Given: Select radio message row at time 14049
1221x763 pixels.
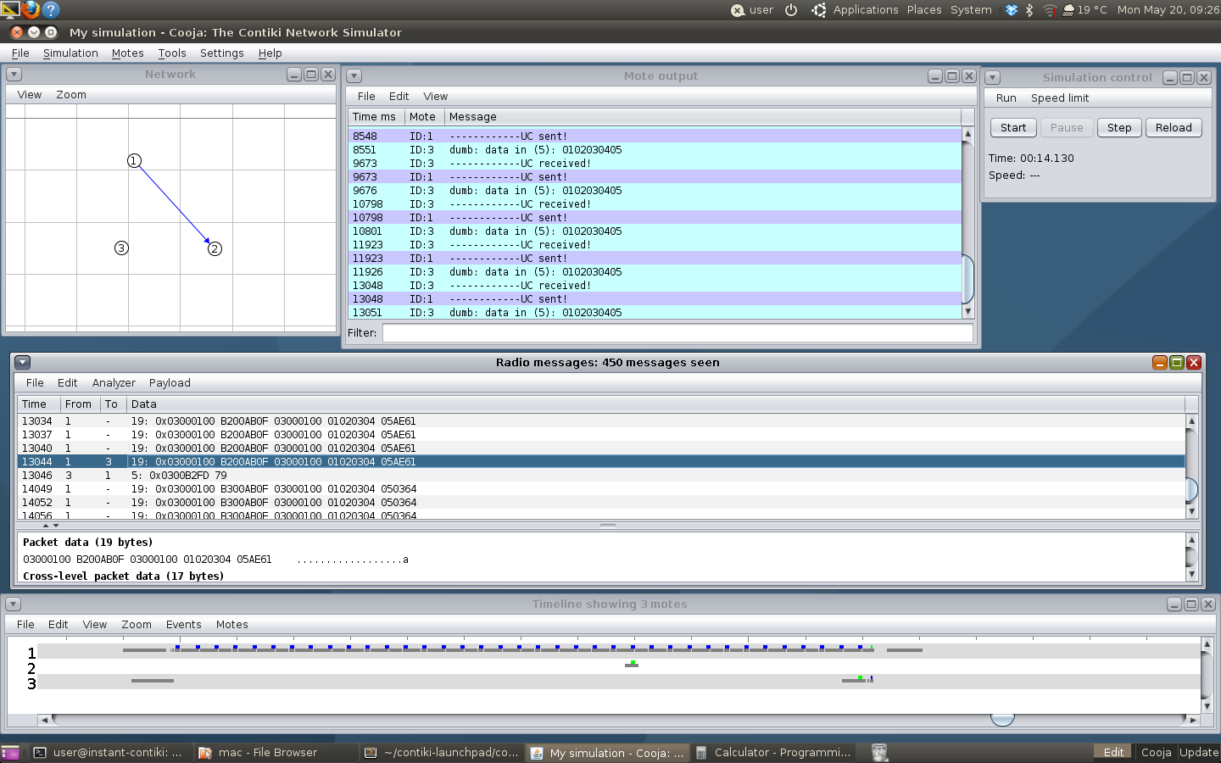Looking at the screenshot, I should pos(601,489).
